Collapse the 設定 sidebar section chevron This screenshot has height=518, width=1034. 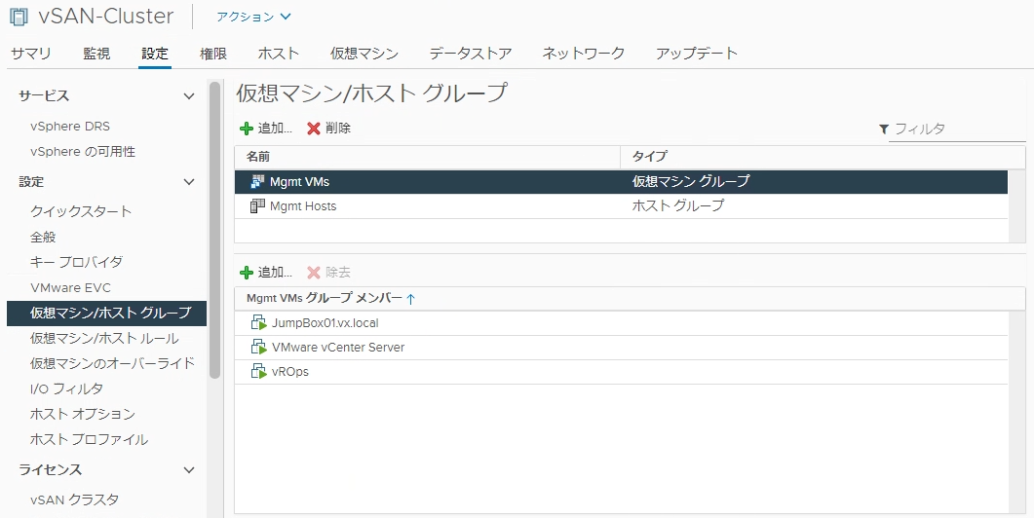click(189, 182)
